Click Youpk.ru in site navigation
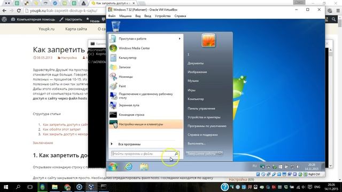 coord(46,29)
